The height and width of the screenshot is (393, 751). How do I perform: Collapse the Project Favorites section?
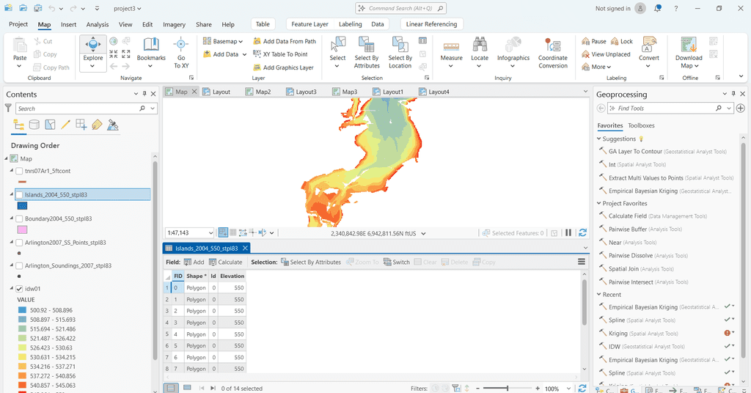[x=598, y=203]
